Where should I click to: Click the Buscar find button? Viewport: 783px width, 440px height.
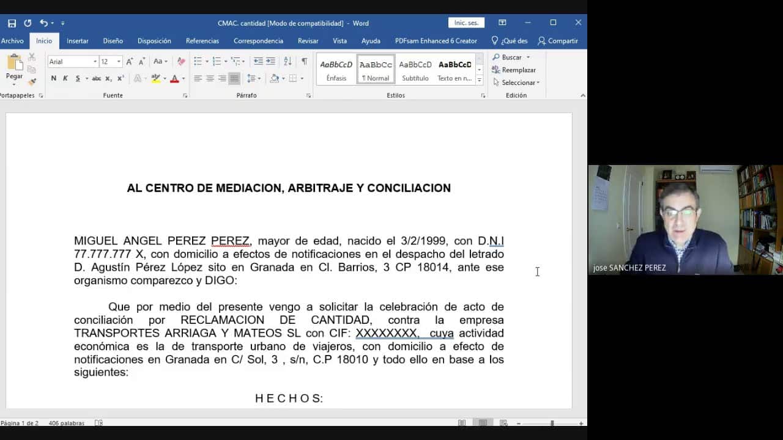tap(511, 57)
